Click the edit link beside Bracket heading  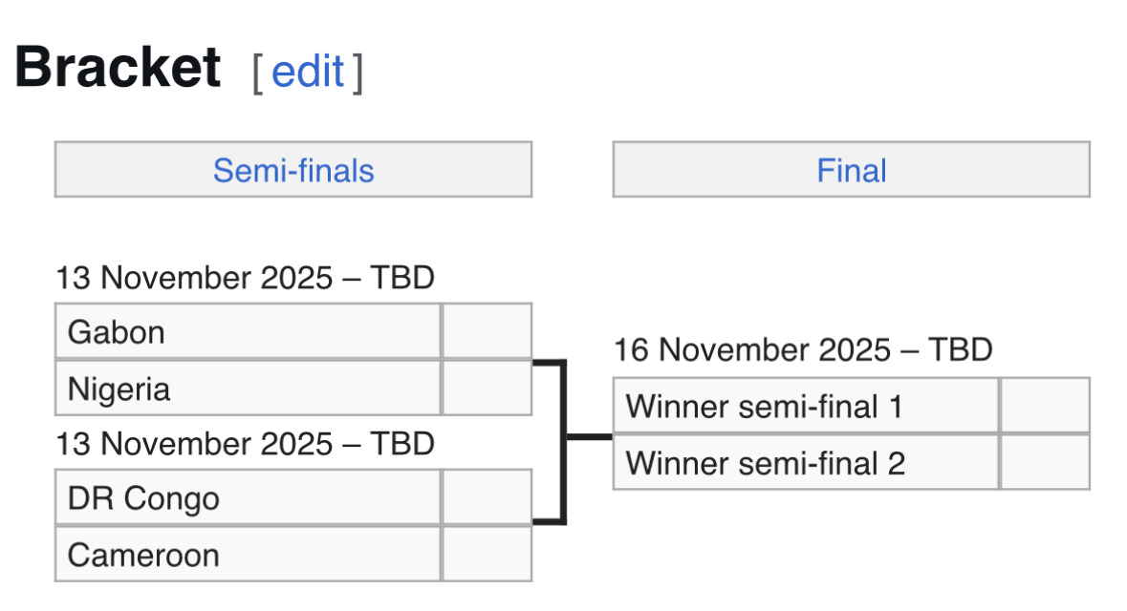tap(307, 72)
